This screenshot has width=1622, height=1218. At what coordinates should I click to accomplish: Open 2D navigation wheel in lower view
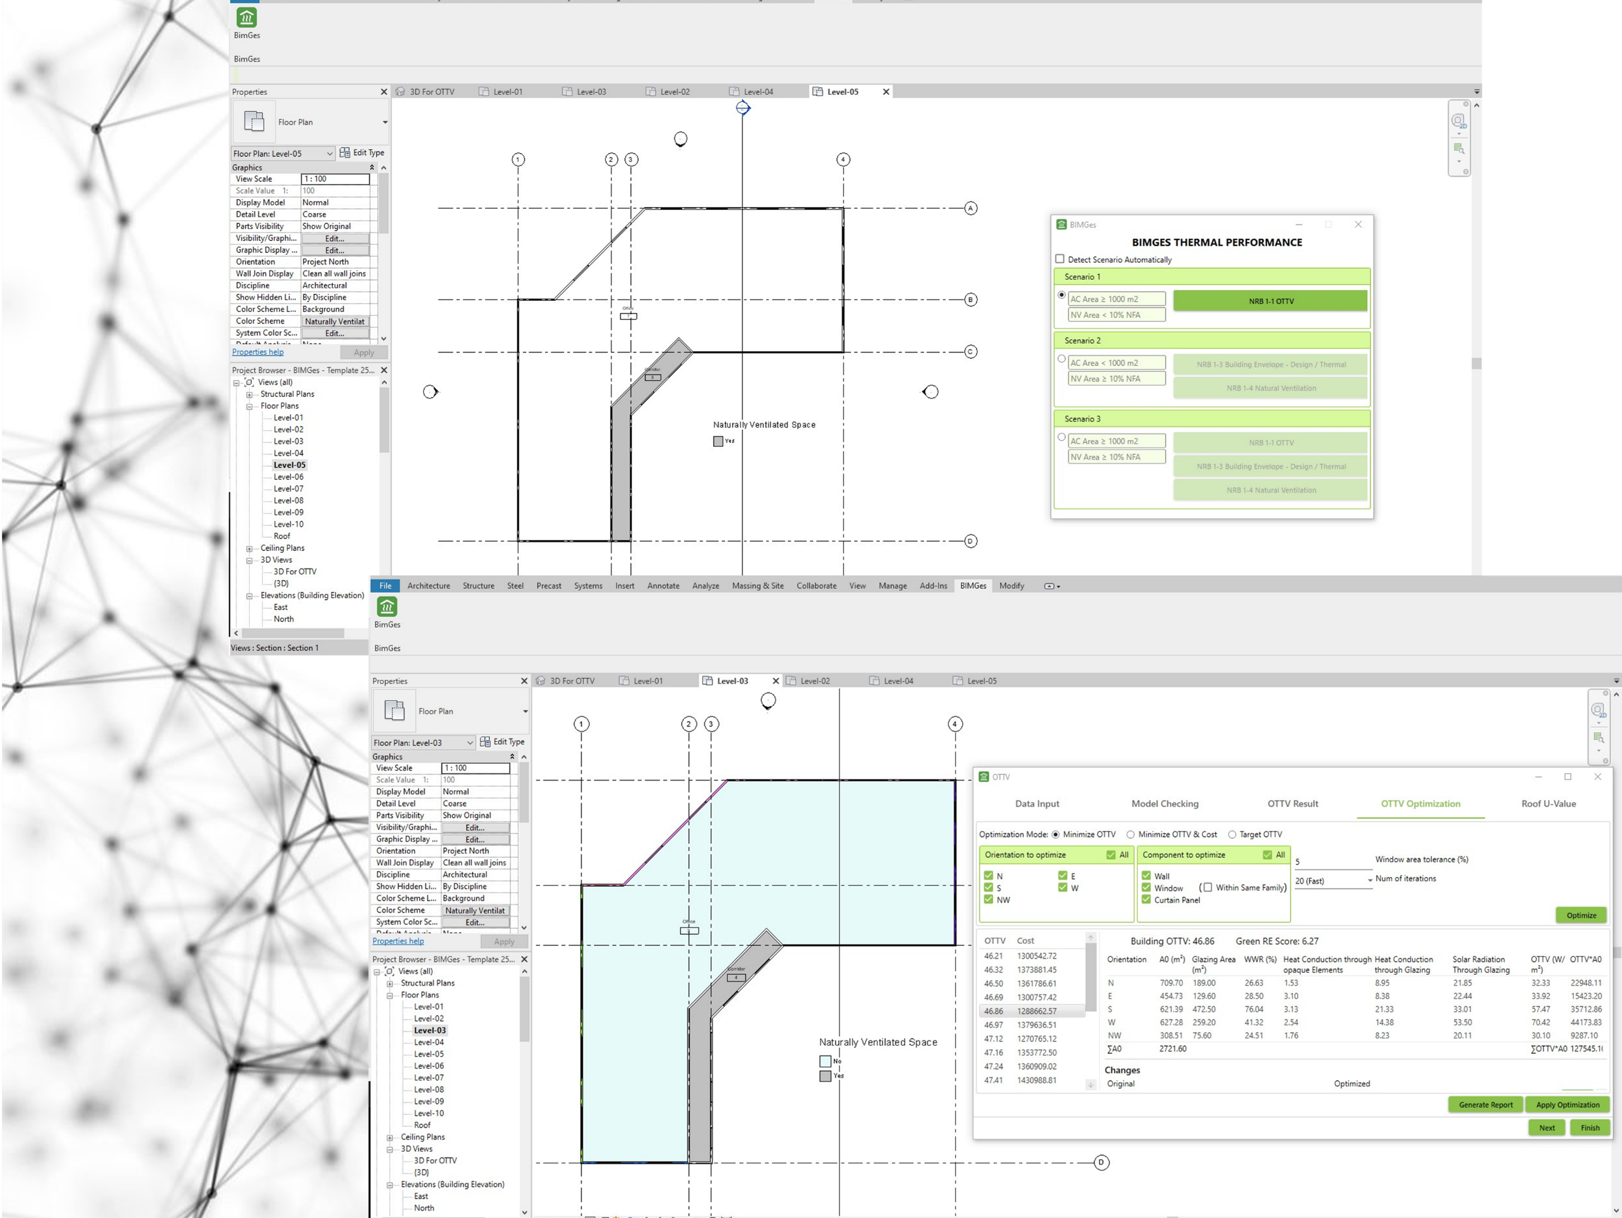(x=1599, y=710)
